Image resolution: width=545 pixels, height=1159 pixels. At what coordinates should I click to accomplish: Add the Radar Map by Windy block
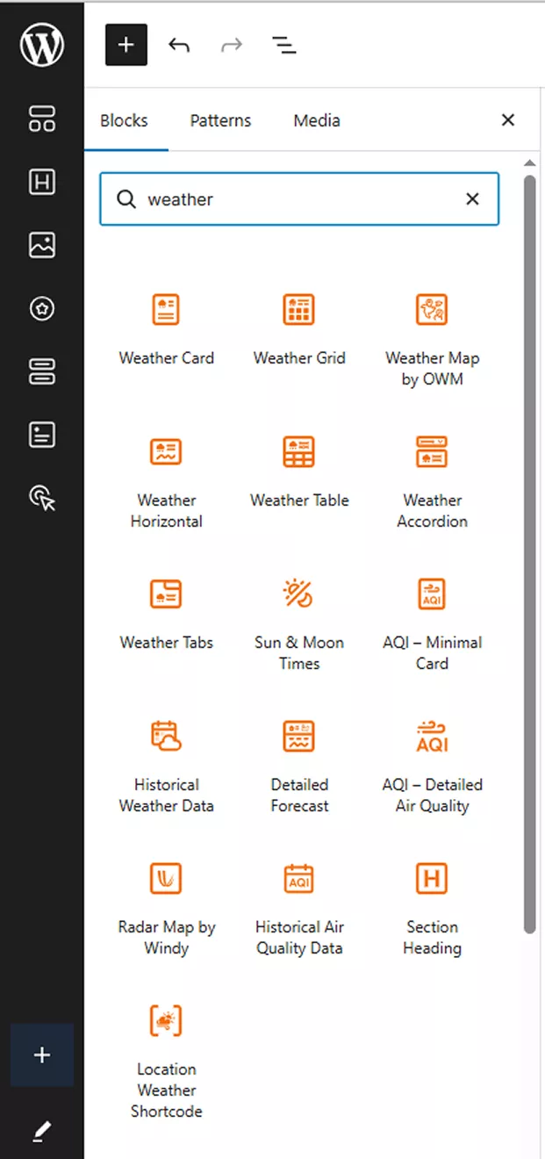point(167,910)
